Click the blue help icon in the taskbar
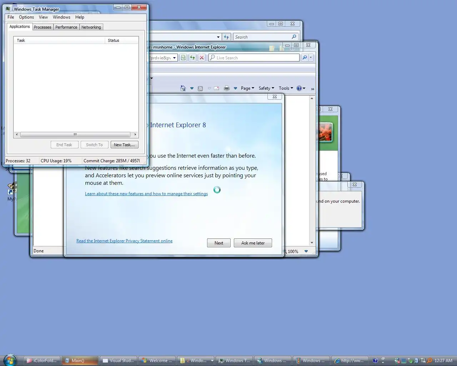Image resolution: width=457 pixels, height=366 pixels. (375, 361)
